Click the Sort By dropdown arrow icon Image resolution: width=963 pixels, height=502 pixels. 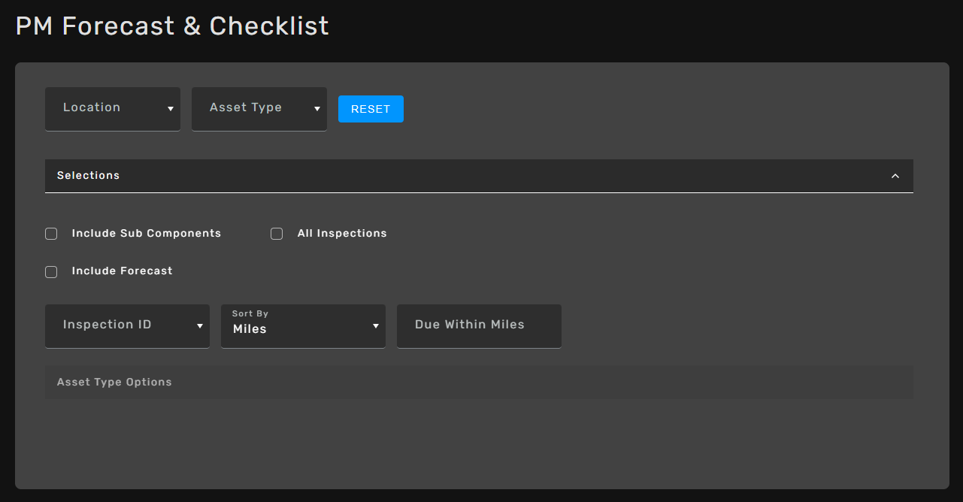coord(376,326)
